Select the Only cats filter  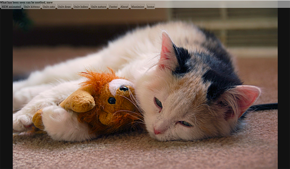tap(49, 6)
